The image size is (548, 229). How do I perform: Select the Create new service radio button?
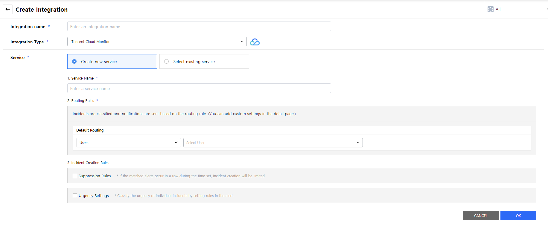point(74,62)
